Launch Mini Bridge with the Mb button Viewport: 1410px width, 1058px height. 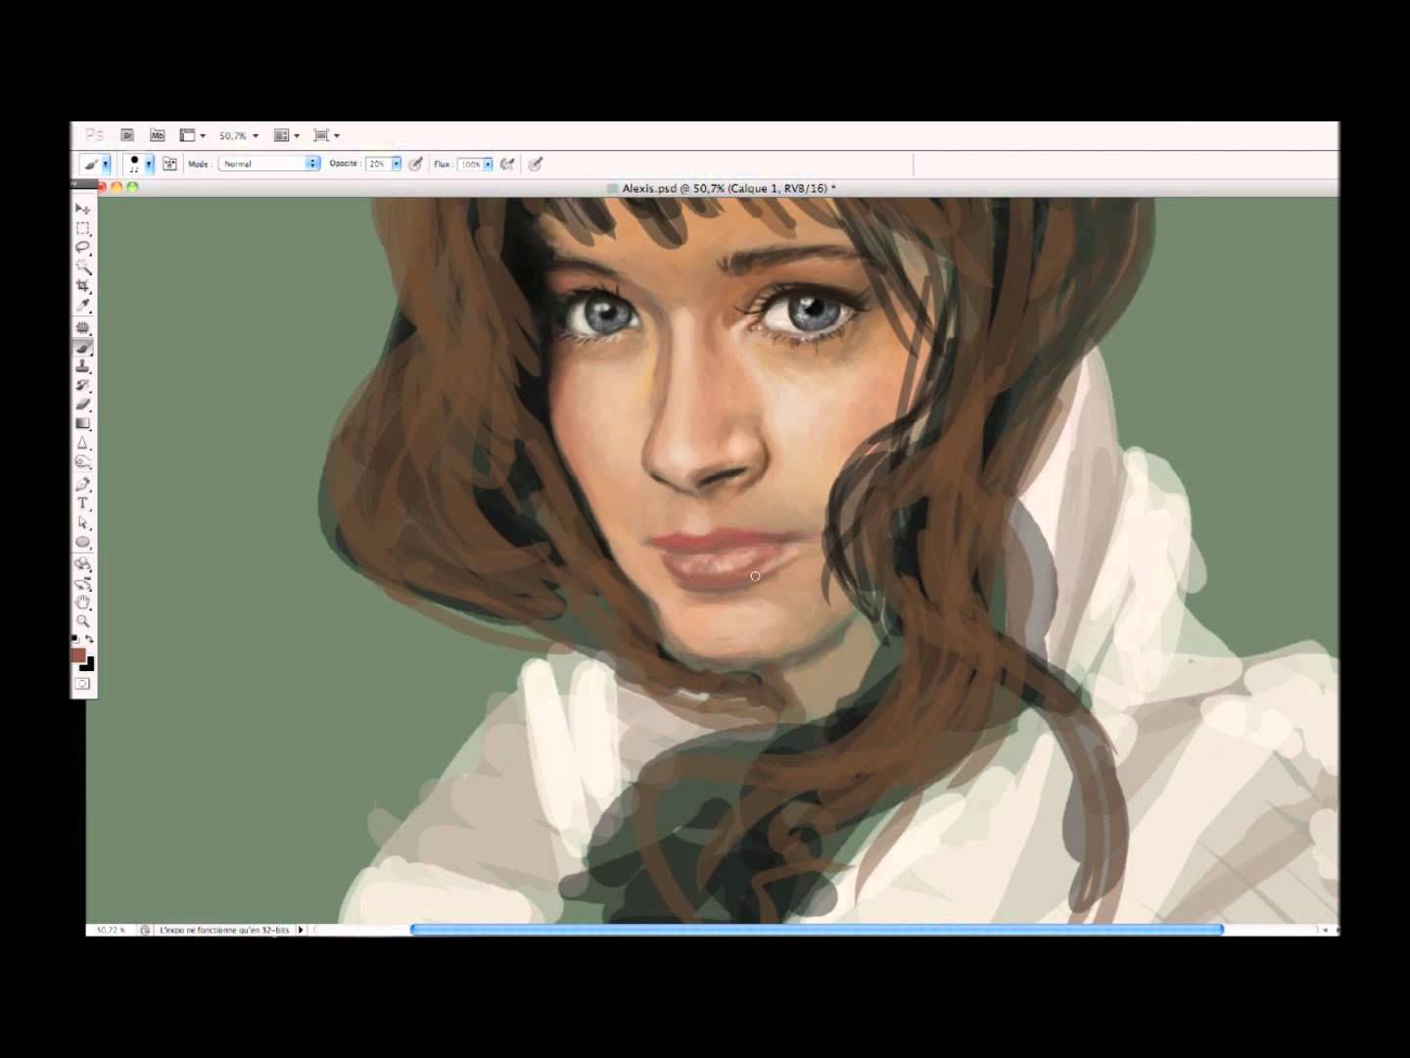pos(157,135)
